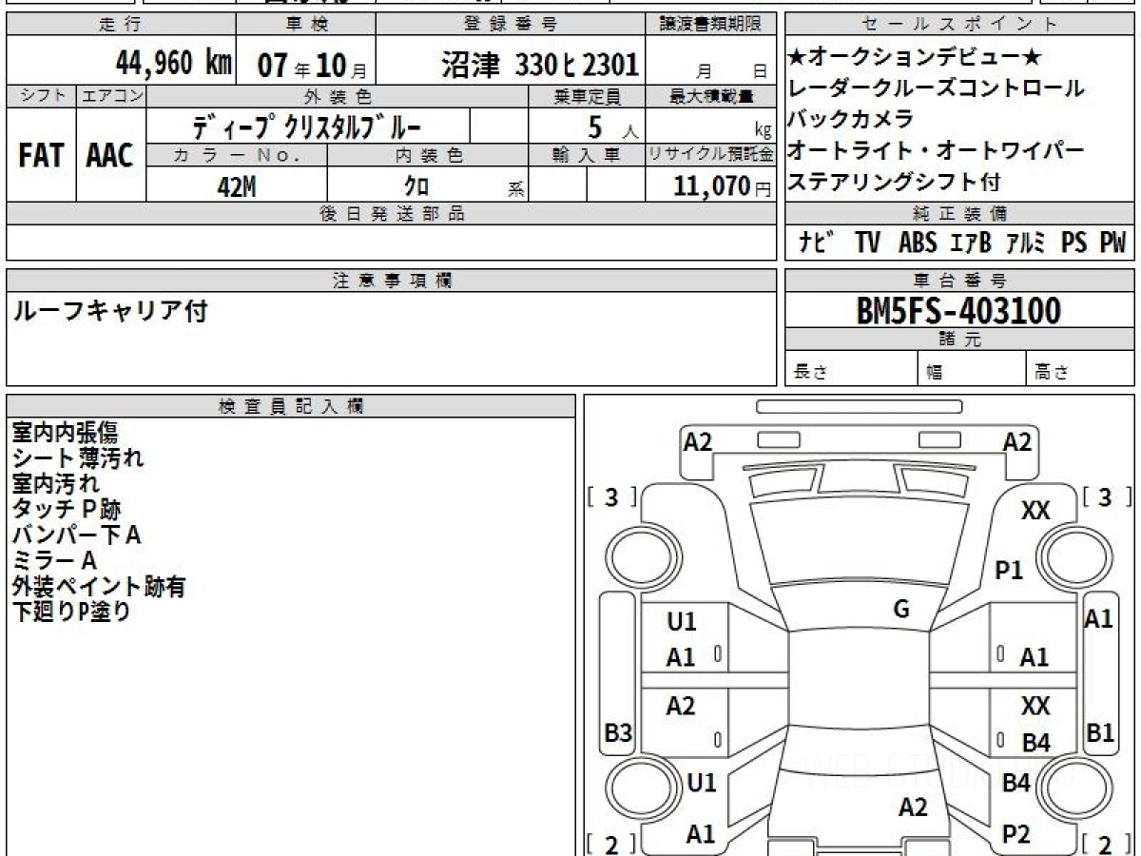Screen dimensions: 1141x856
Task: Click color number 42M
Action: 237,187
